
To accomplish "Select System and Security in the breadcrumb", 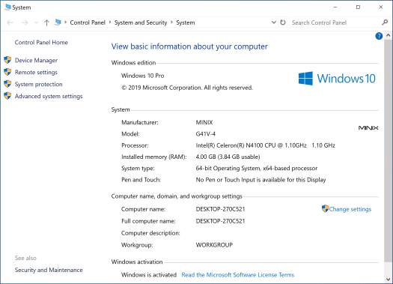I will (x=141, y=22).
